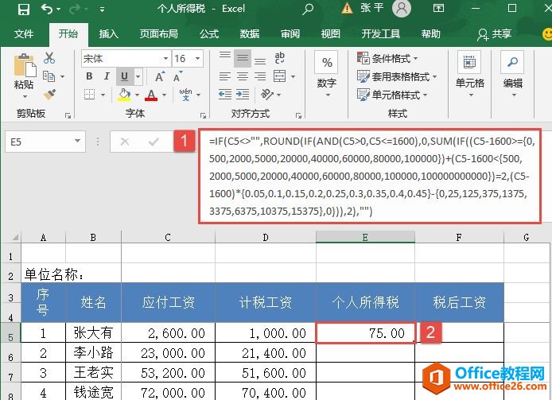
Task: Click inside the formula bar text
Action: 370,176
